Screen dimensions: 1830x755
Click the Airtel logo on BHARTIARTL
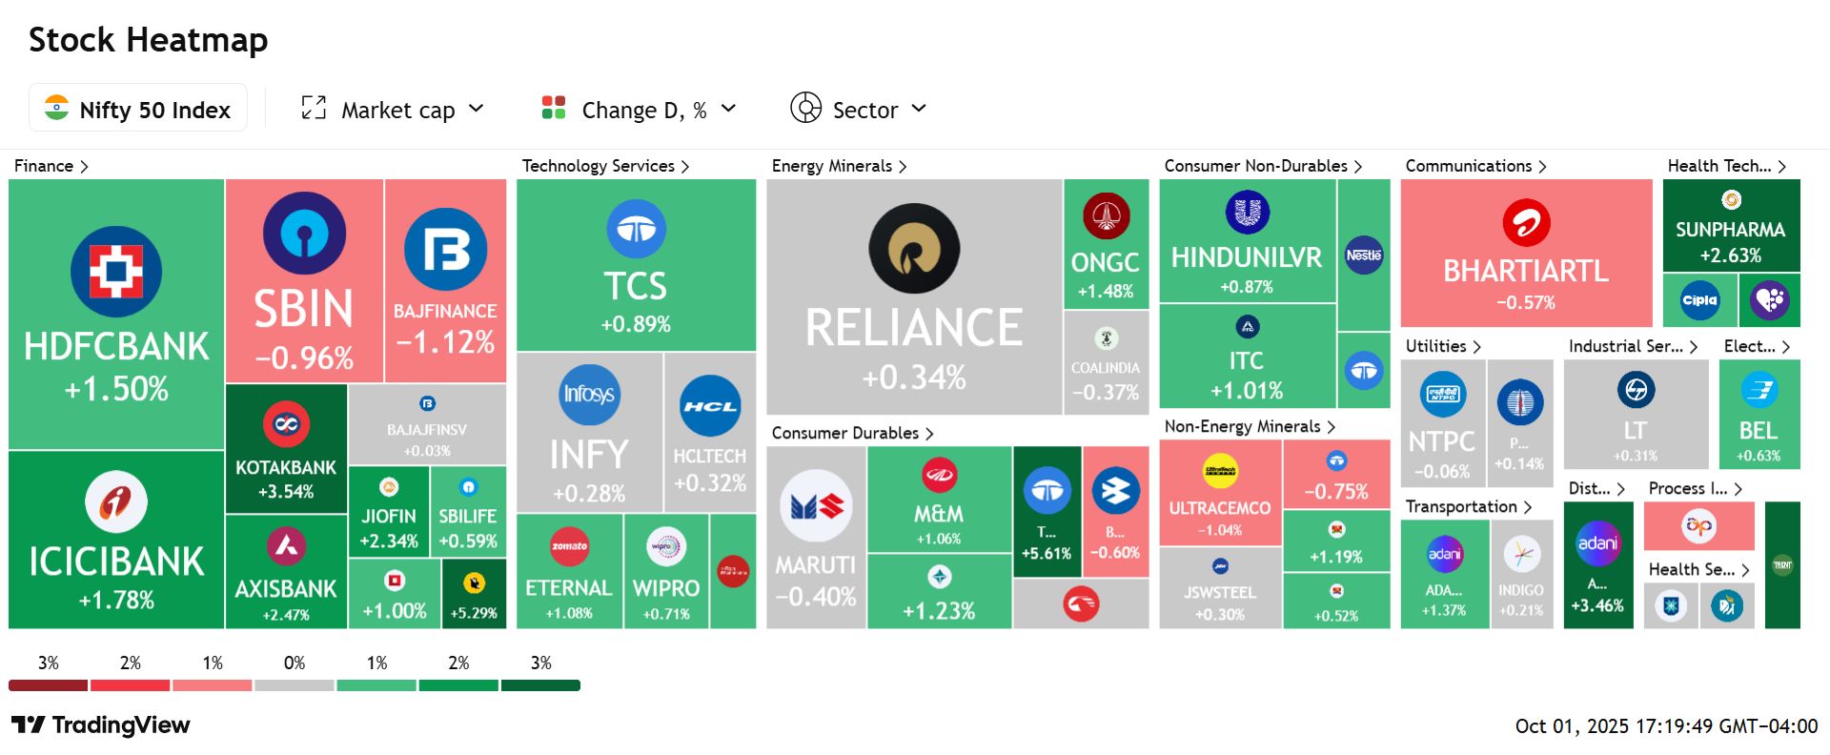(1526, 223)
